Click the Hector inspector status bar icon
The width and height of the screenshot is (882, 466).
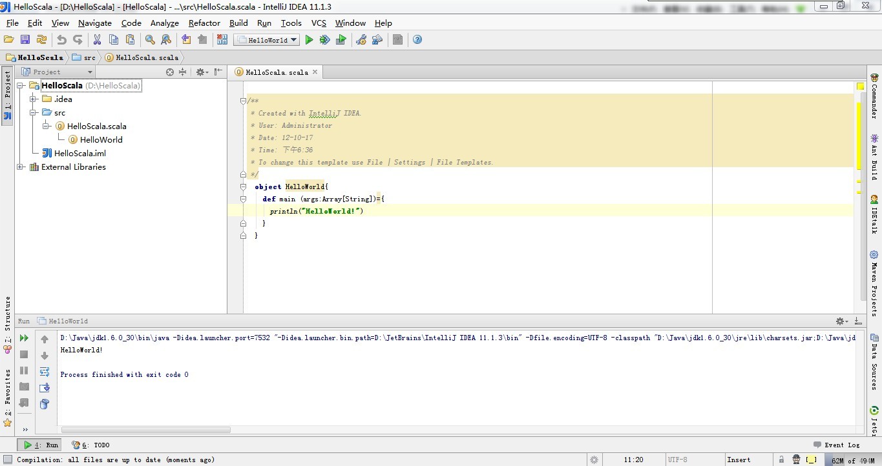[795, 460]
